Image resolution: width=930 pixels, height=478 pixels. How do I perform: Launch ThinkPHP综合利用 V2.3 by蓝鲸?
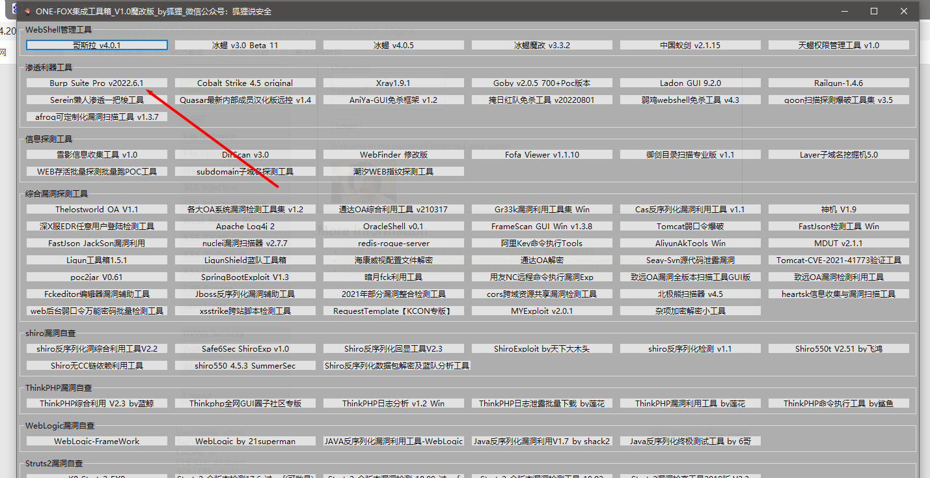[97, 404]
